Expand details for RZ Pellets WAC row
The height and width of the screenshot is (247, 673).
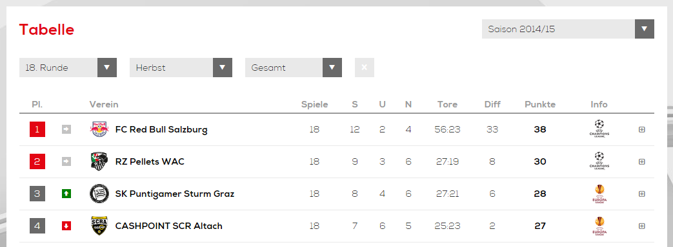pos(641,161)
